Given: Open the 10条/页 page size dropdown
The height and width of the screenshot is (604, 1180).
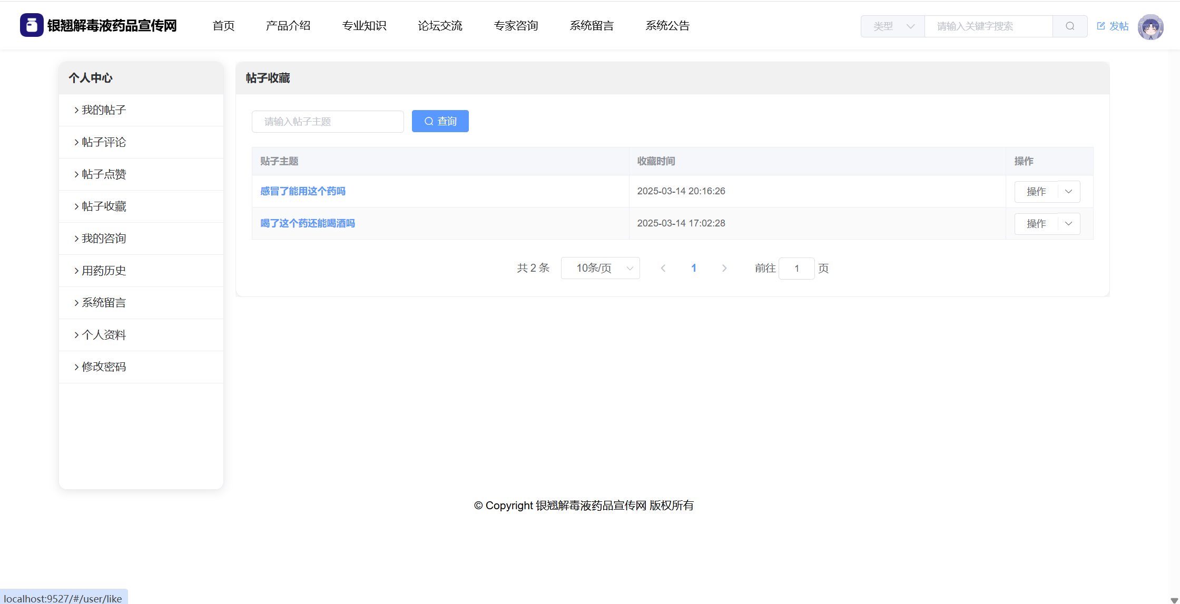Looking at the screenshot, I should [600, 269].
